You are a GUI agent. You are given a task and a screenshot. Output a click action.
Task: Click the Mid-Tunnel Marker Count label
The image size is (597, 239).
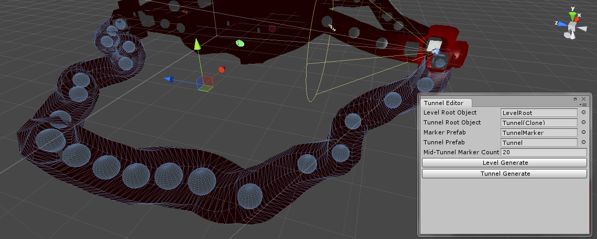coord(461,152)
